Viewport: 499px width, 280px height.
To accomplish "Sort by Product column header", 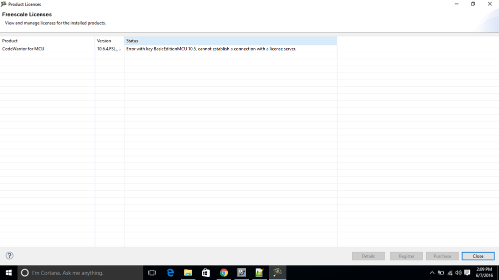I will tap(47, 41).
